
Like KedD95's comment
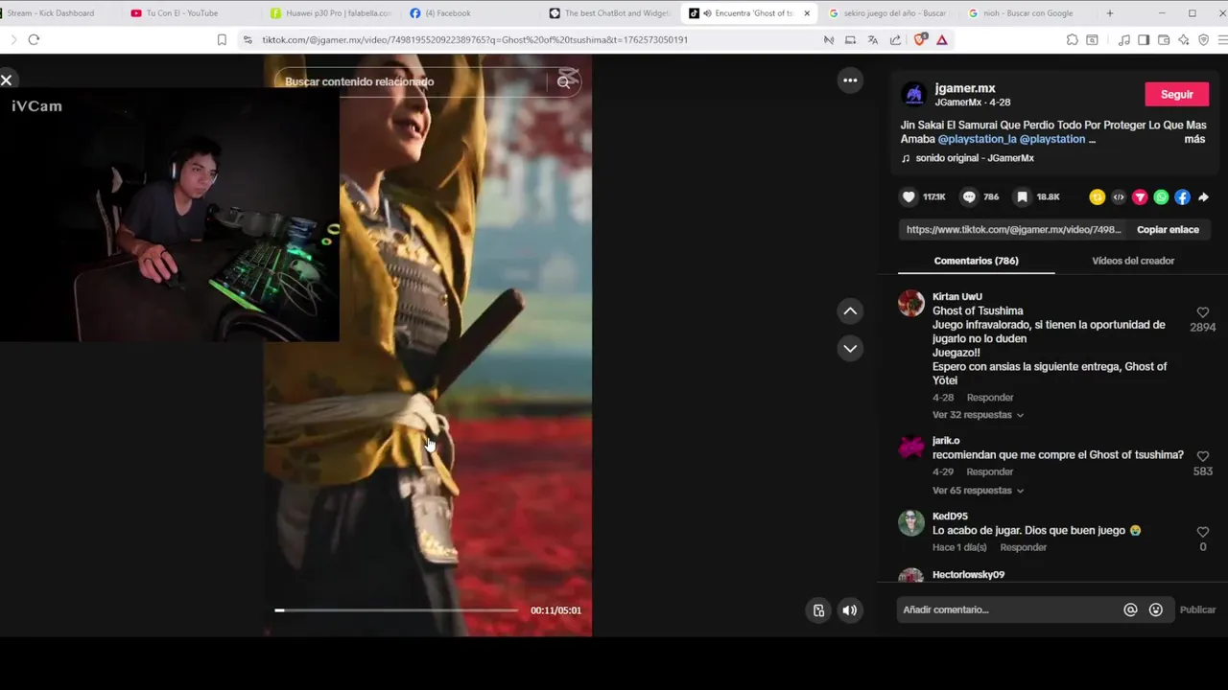coord(1202,532)
